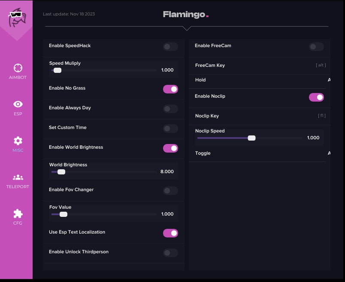The image size is (345, 282).
Task: Click the Speed Muliply value 1.000
Action: pos(167,70)
